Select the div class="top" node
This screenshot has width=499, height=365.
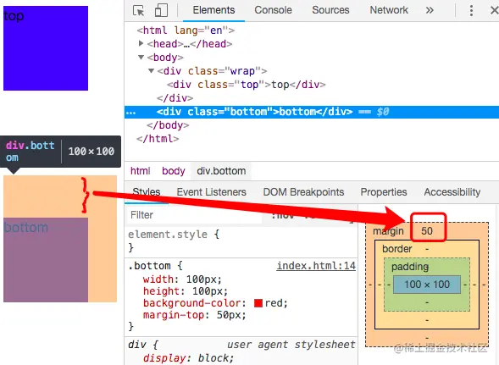point(247,85)
